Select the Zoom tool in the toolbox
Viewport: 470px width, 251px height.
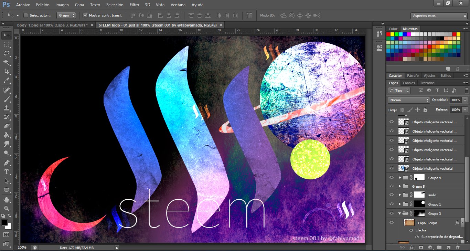click(x=7, y=208)
